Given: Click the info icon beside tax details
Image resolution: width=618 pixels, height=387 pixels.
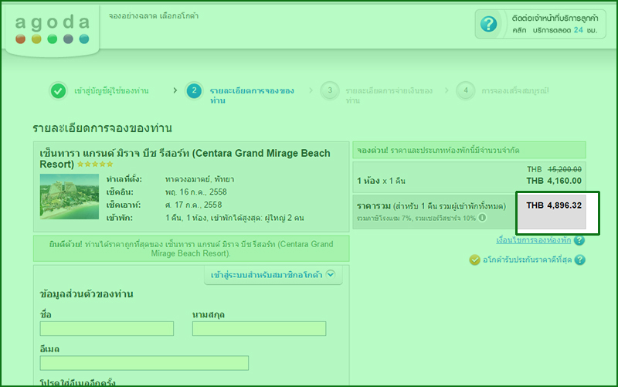Looking at the screenshot, I should tap(482, 218).
